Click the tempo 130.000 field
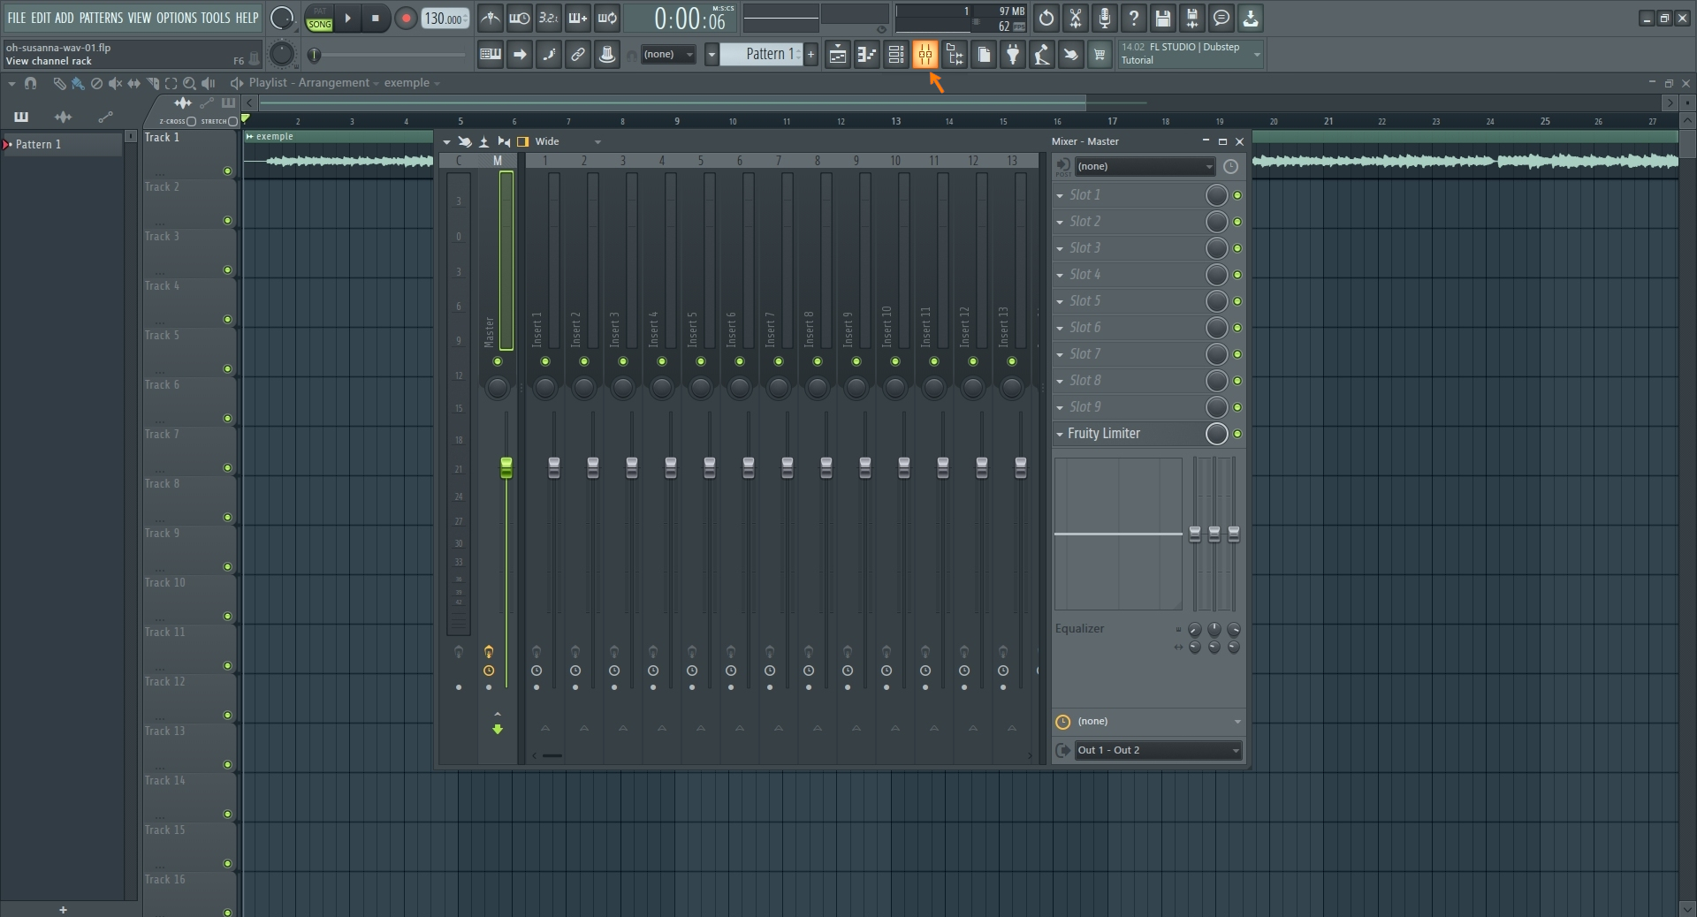This screenshot has width=1697, height=917. (445, 18)
